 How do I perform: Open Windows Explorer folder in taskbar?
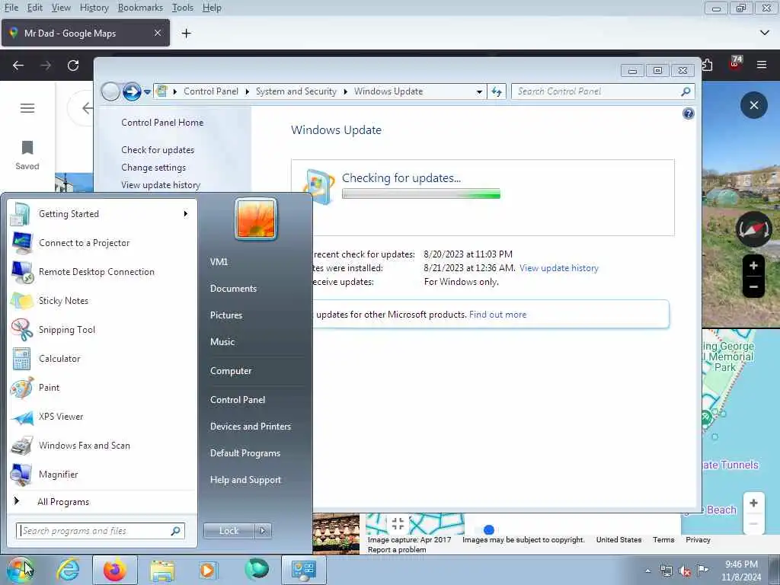[x=162, y=571]
